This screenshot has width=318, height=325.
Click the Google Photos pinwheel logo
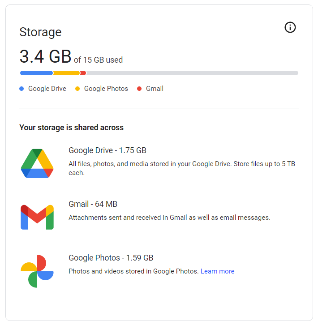(37, 271)
